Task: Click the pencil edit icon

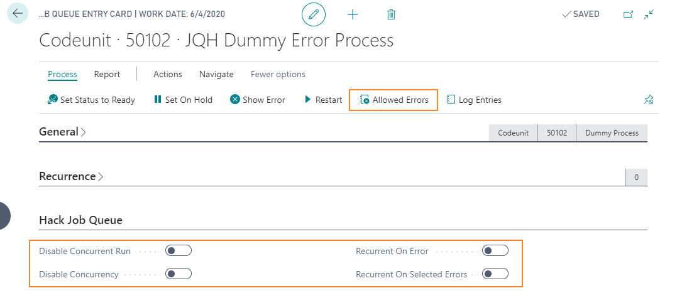Action: [314, 14]
